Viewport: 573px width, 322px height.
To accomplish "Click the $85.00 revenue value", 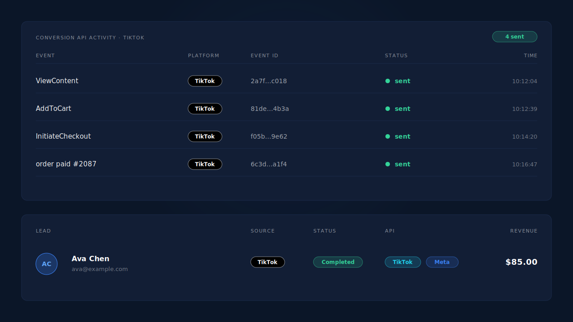I will tap(522, 262).
